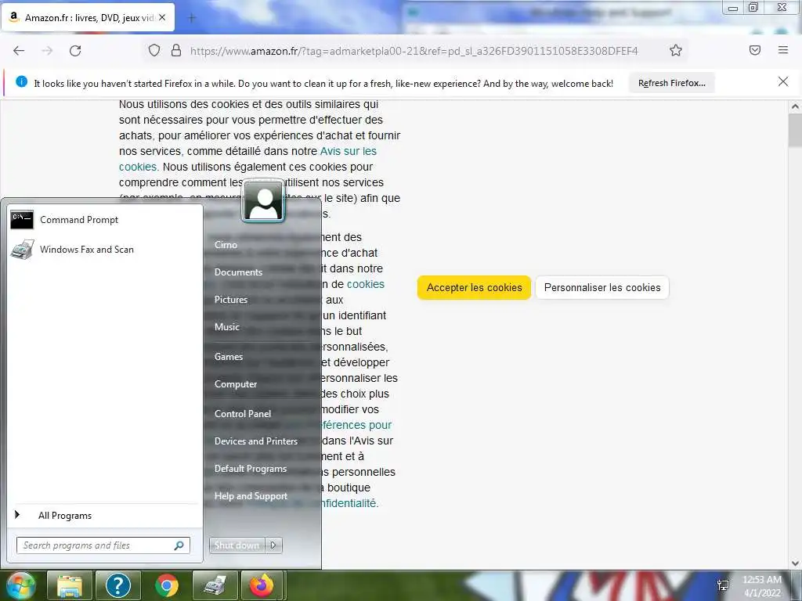The width and height of the screenshot is (802, 601).
Task: Switch to Firefox taskbar icon
Action: tap(262, 585)
